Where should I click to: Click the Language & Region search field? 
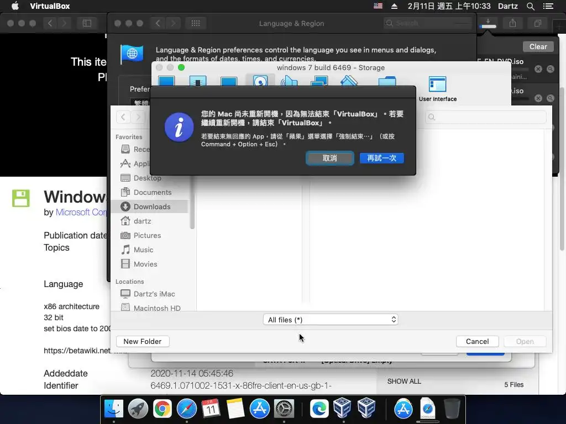click(428, 23)
